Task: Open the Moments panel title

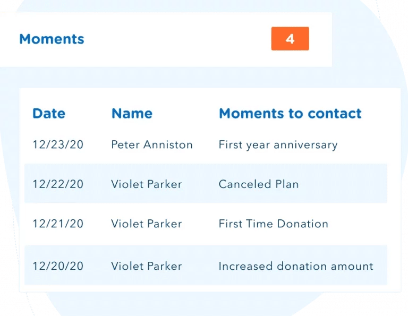Action: (x=52, y=39)
